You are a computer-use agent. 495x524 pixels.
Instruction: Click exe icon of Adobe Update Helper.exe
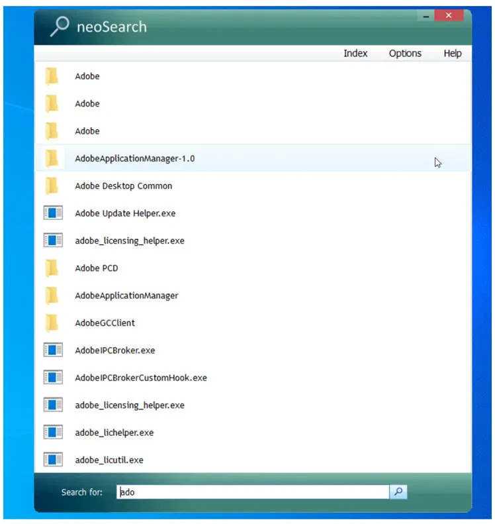[53, 213]
